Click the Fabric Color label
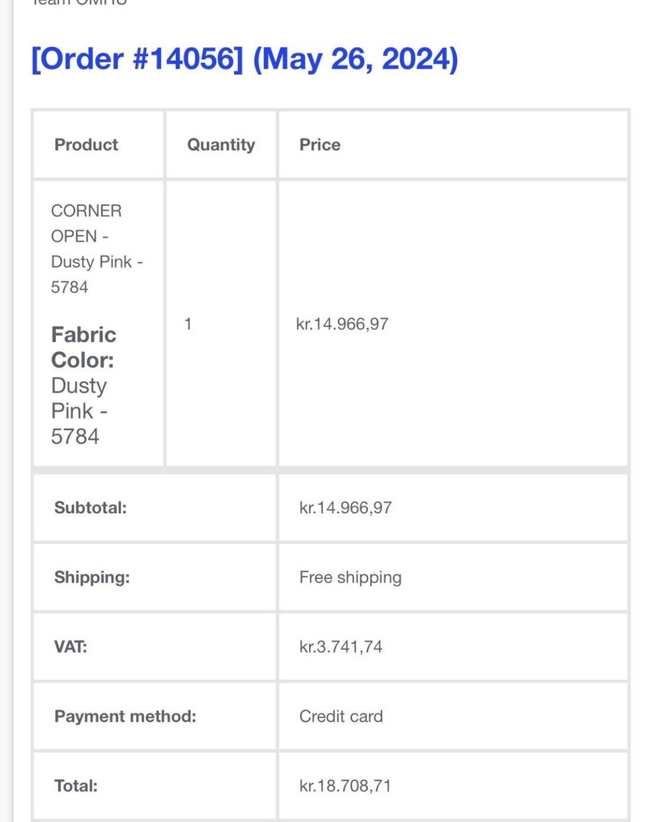Screen dimensions: 646x822 click(x=83, y=347)
